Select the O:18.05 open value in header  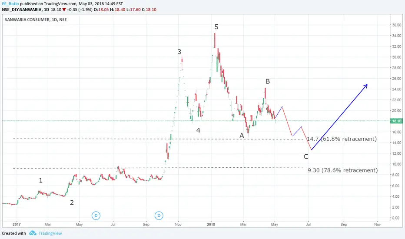101,10
